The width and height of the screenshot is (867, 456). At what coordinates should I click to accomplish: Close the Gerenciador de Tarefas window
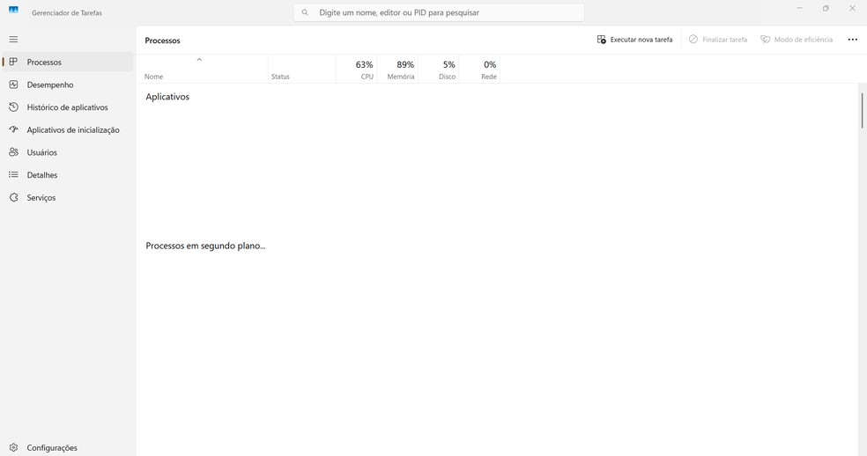(x=852, y=8)
